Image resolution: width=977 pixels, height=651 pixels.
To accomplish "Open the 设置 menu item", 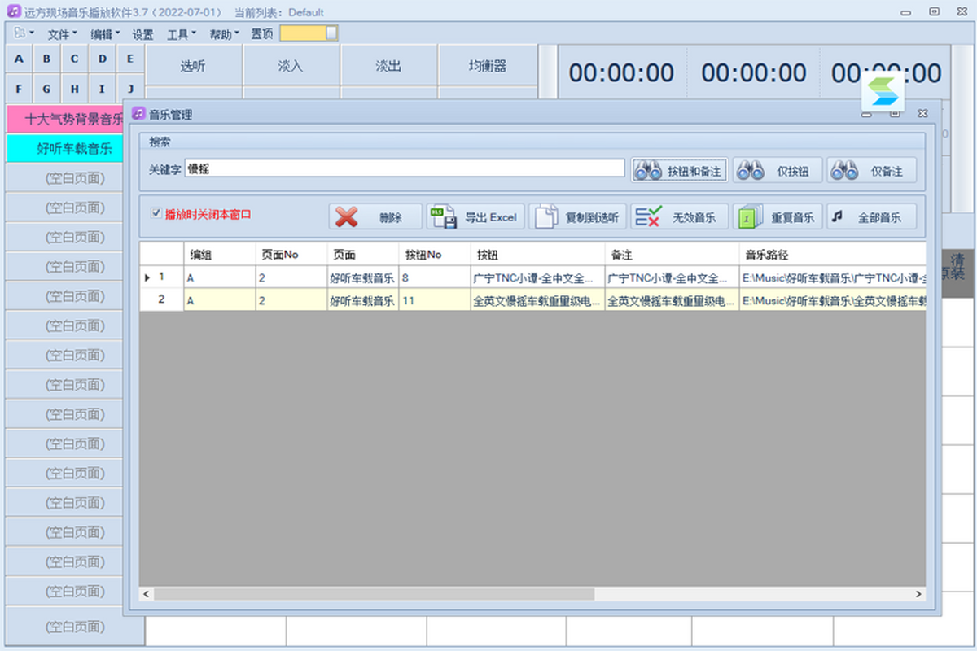I will point(142,34).
